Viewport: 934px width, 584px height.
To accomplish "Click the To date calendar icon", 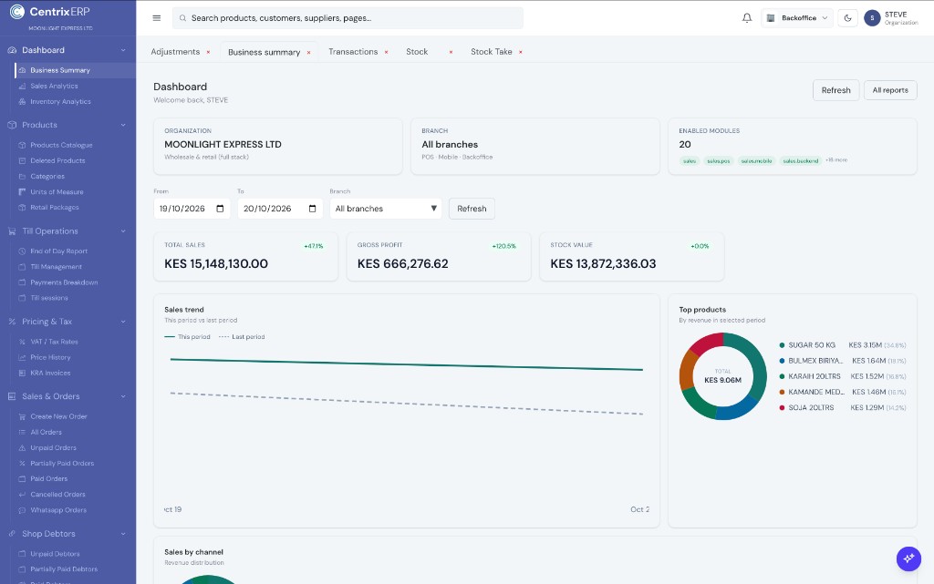I will 312,208.
